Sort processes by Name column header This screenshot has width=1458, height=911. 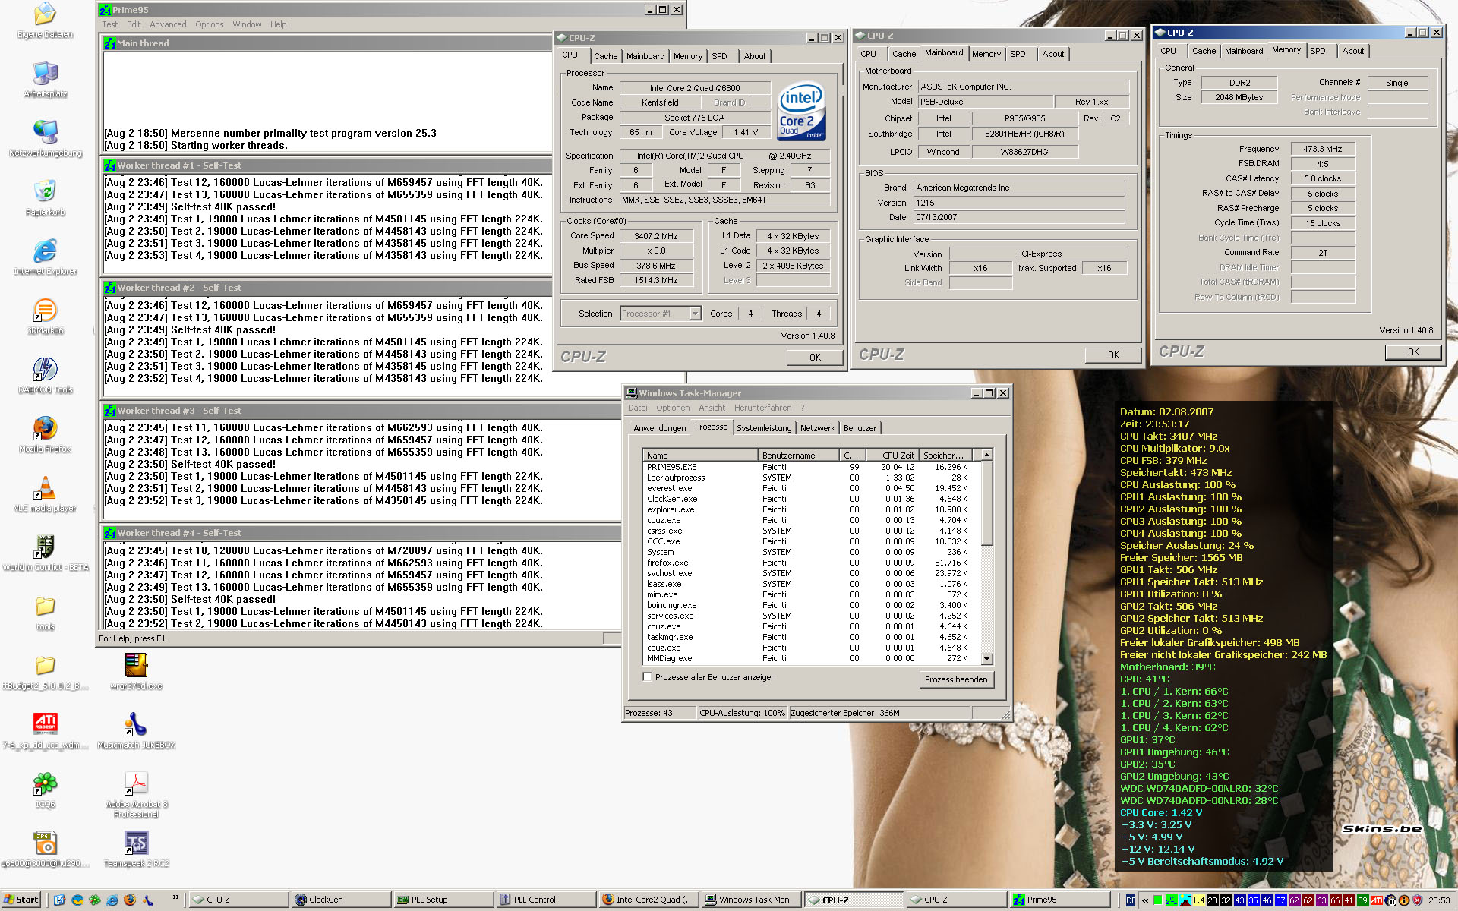699,455
